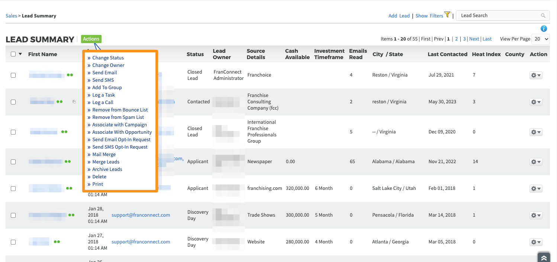Tick the checkbox for the Franchoice lead row
This screenshot has width=557, height=262.
[x=13, y=75]
